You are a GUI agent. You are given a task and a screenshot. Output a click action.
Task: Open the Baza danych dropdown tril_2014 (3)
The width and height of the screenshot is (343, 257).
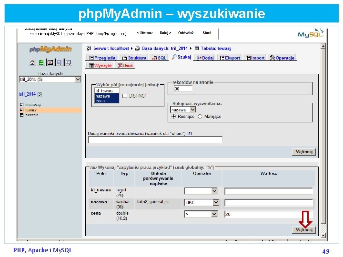point(50,79)
